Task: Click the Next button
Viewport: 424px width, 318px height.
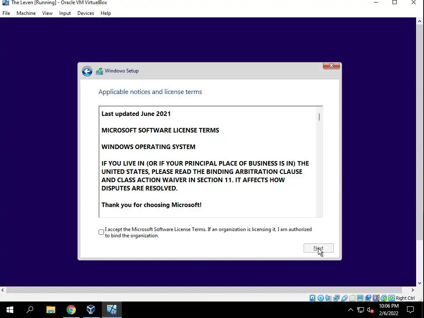Action: (x=318, y=248)
